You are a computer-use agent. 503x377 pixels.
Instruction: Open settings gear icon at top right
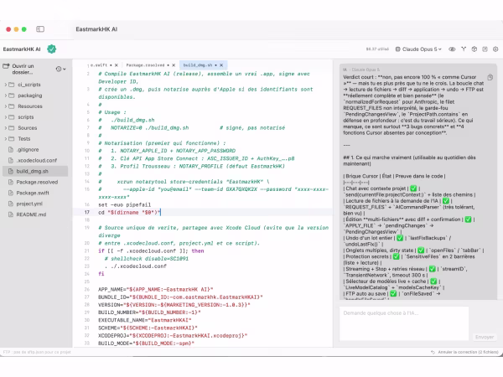point(495,49)
